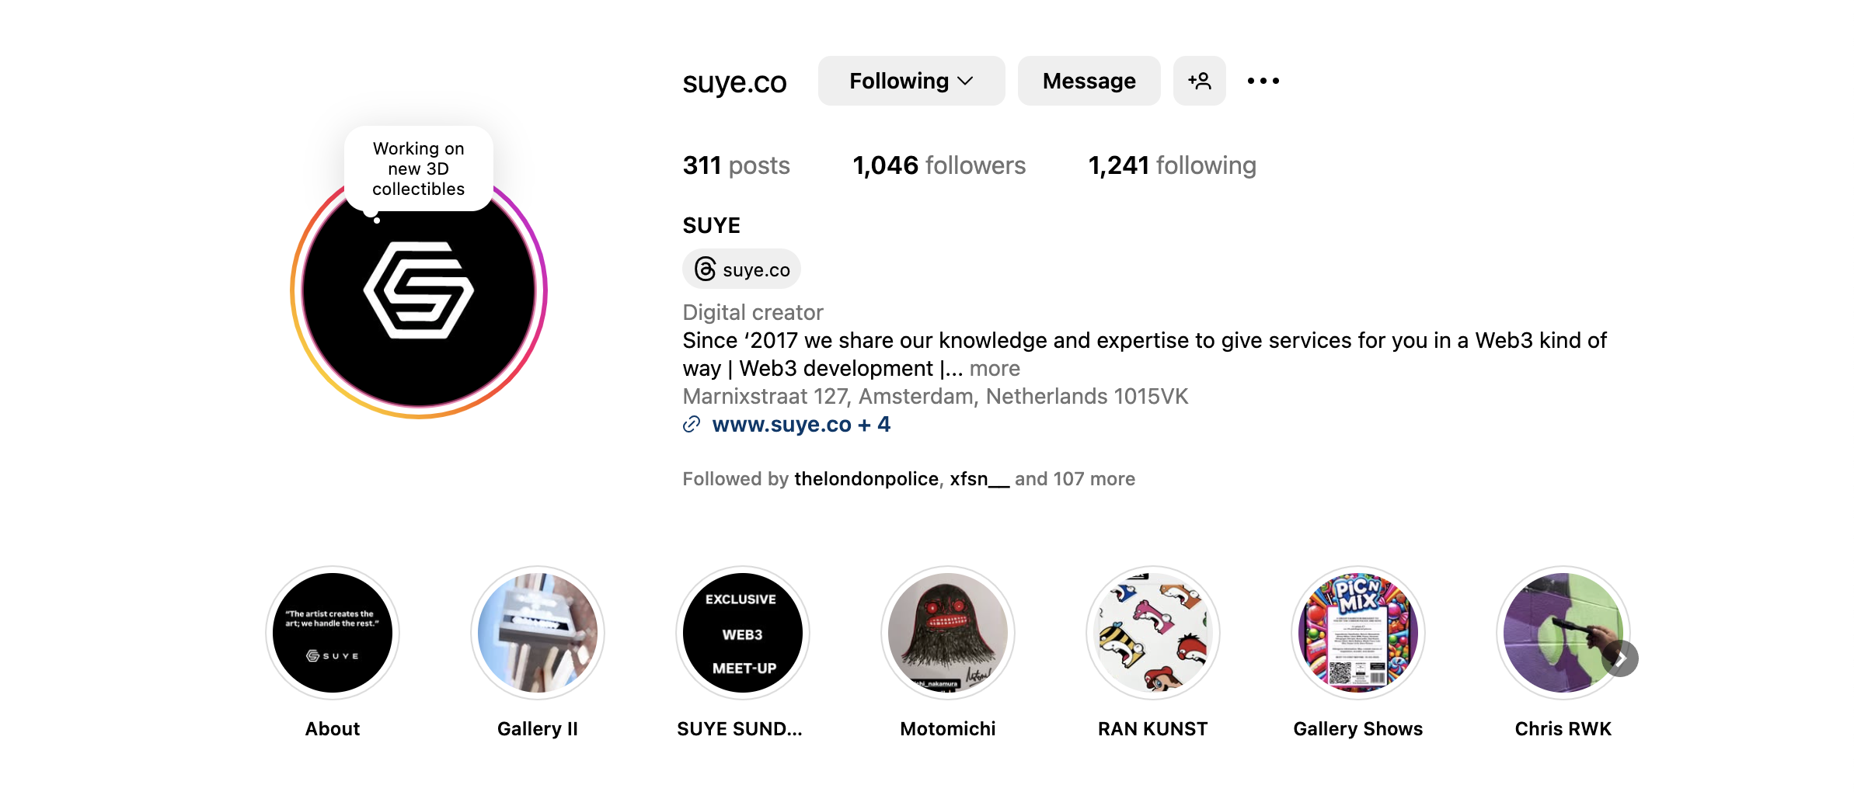The image size is (1854, 792).
Task: Advance highlights with the right arrow
Action: tap(1620, 658)
